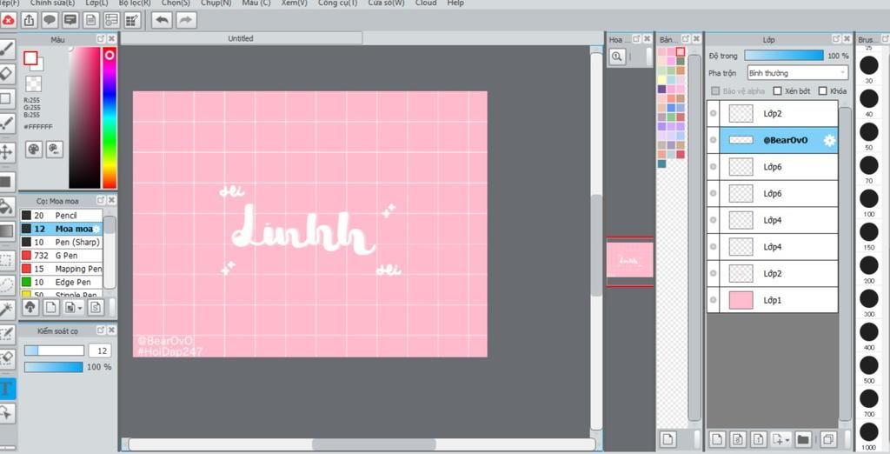
Task: Open the Cửa sổ(W) window menu
Action: [386, 3]
